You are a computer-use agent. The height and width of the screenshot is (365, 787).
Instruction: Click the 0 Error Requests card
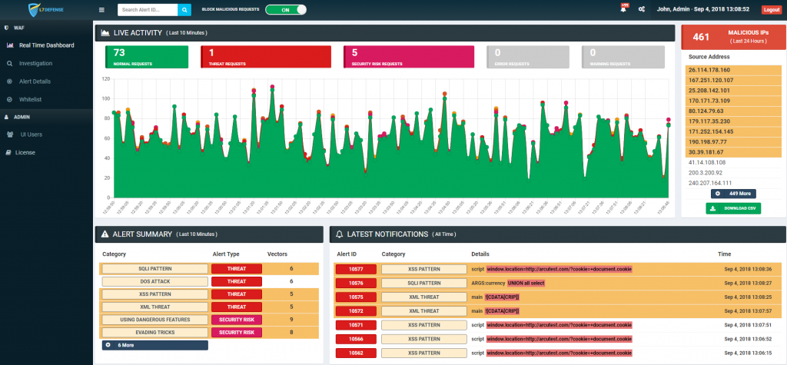[x=528, y=57]
